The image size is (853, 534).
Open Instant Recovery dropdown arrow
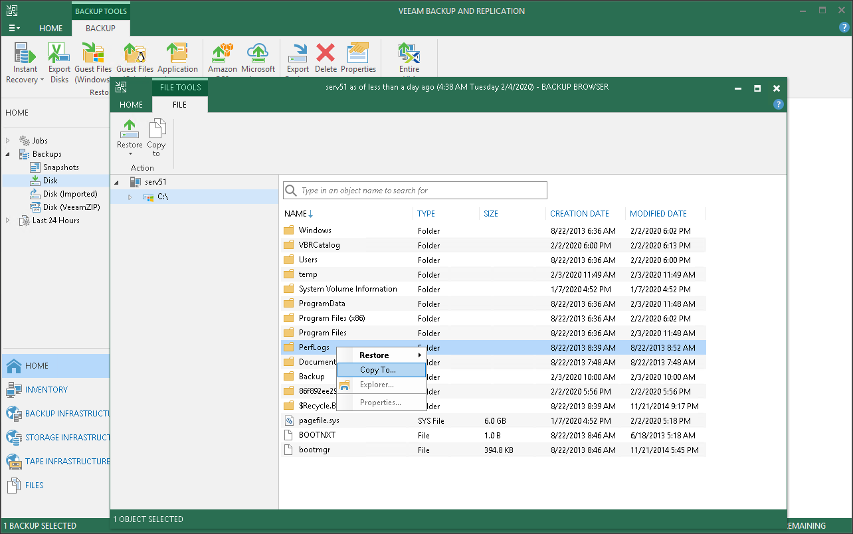[42, 80]
